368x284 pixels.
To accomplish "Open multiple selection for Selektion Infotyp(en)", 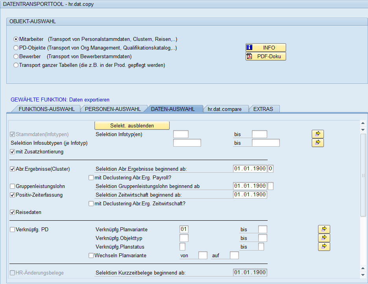I will (318, 134).
